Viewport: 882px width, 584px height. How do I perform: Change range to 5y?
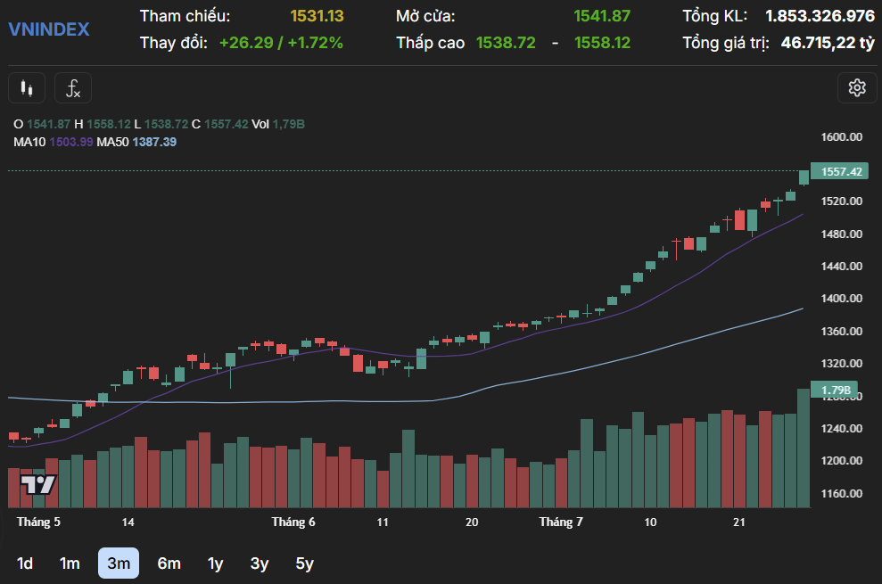[x=304, y=563]
